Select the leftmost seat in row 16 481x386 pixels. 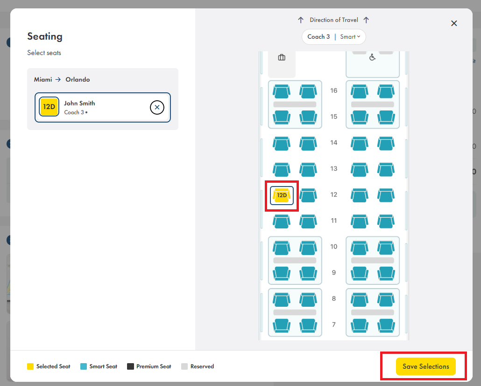click(x=282, y=91)
